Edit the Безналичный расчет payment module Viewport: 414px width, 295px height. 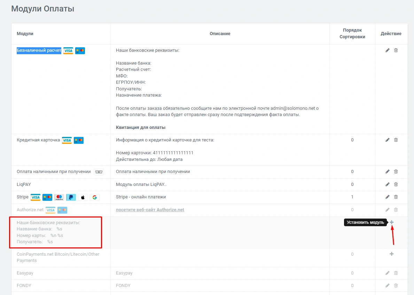(x=388, y=50)
